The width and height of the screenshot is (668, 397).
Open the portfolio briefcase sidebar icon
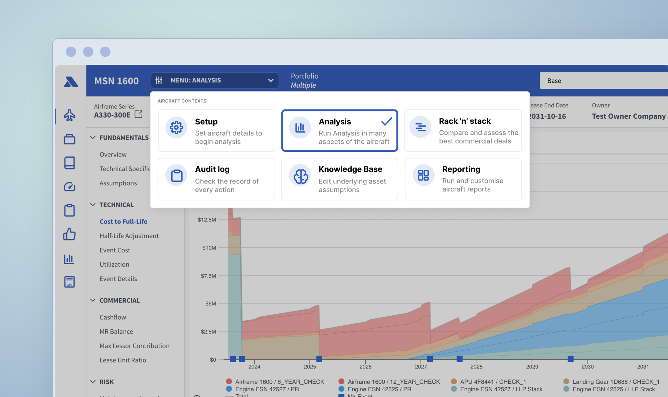pyautogui.click(x=69, y=139)
